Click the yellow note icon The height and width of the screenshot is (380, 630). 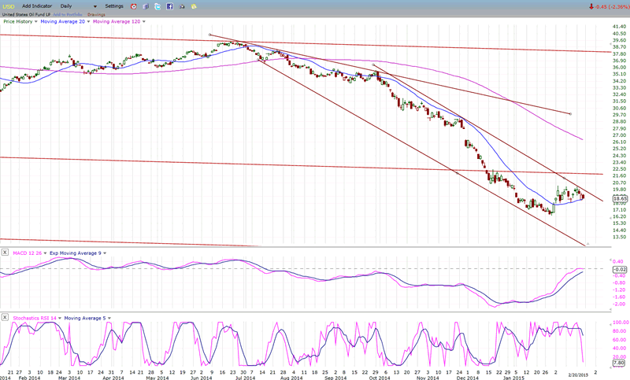tap(194, 6)
